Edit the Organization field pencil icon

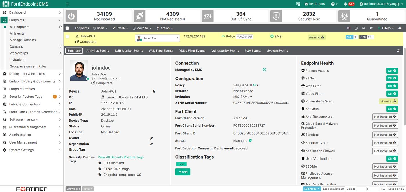coord(151,144)
